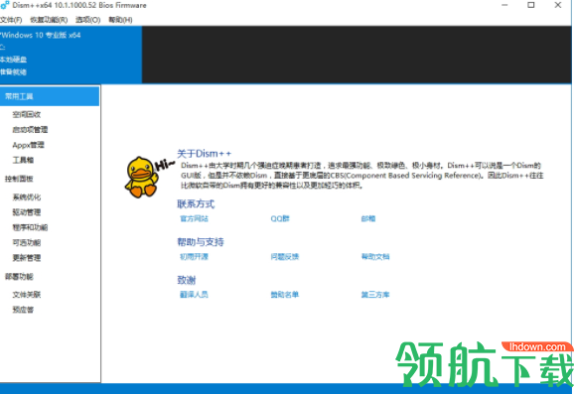This screenshot has width=574, height=394.
Task: Open 启动项管理 in the sidebar
Action: pyautogui.click(x=30, y=129)
